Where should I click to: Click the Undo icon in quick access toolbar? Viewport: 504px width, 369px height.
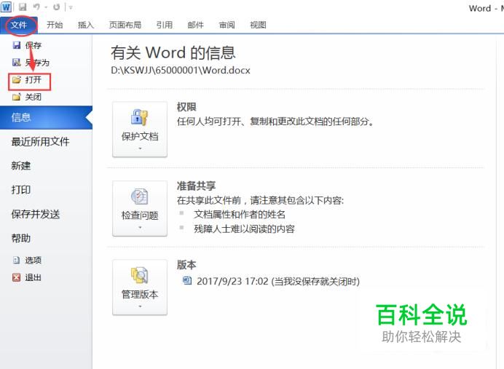click(36, 7)
